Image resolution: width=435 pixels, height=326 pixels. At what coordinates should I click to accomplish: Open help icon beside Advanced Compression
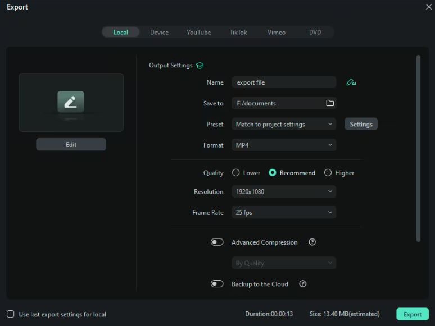click(312, 242)
